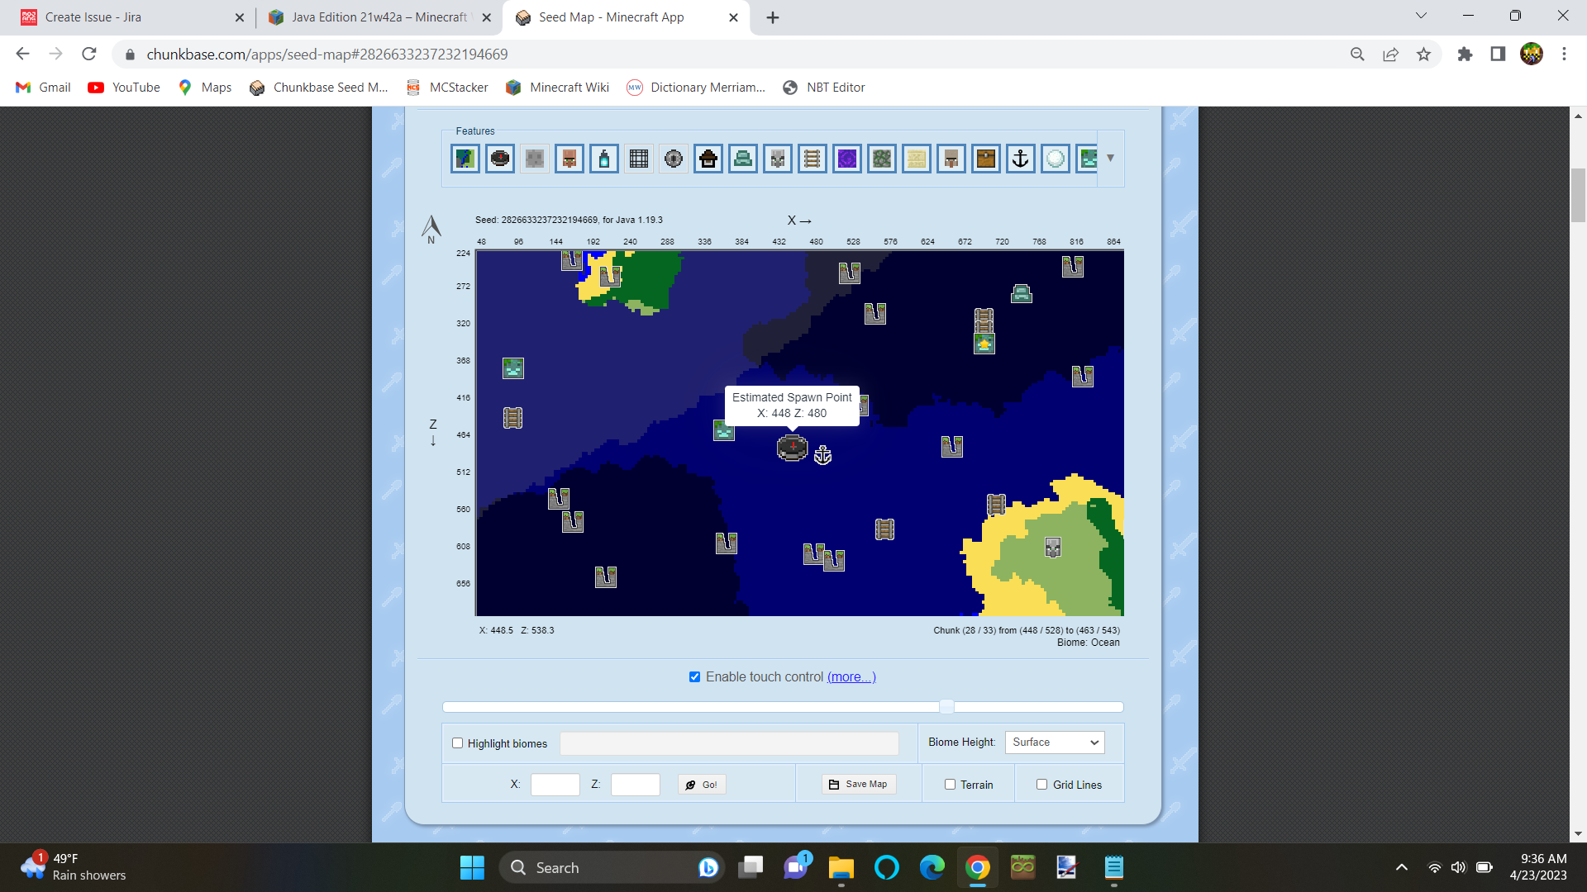Click the map zoom slider handle
The width and height of the screenshot is (1587, 892).
coord(946,707)
